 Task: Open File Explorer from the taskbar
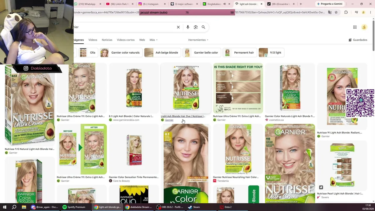pos(24,207)
